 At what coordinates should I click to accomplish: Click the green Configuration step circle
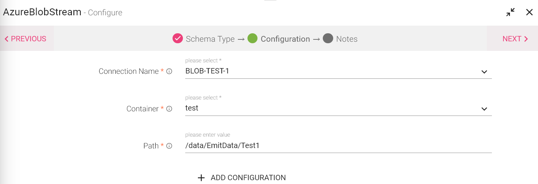(252, 39)
